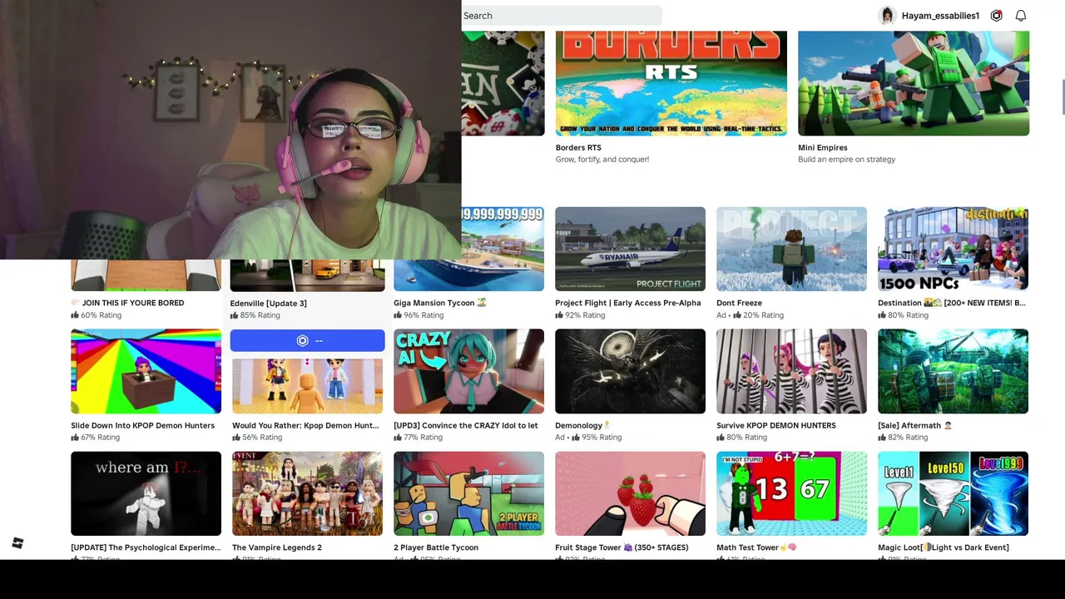Open the 'JOIN THIS IF YOURE BORED' title
The image size is (1065, 599).
click(x=127, y=303)
